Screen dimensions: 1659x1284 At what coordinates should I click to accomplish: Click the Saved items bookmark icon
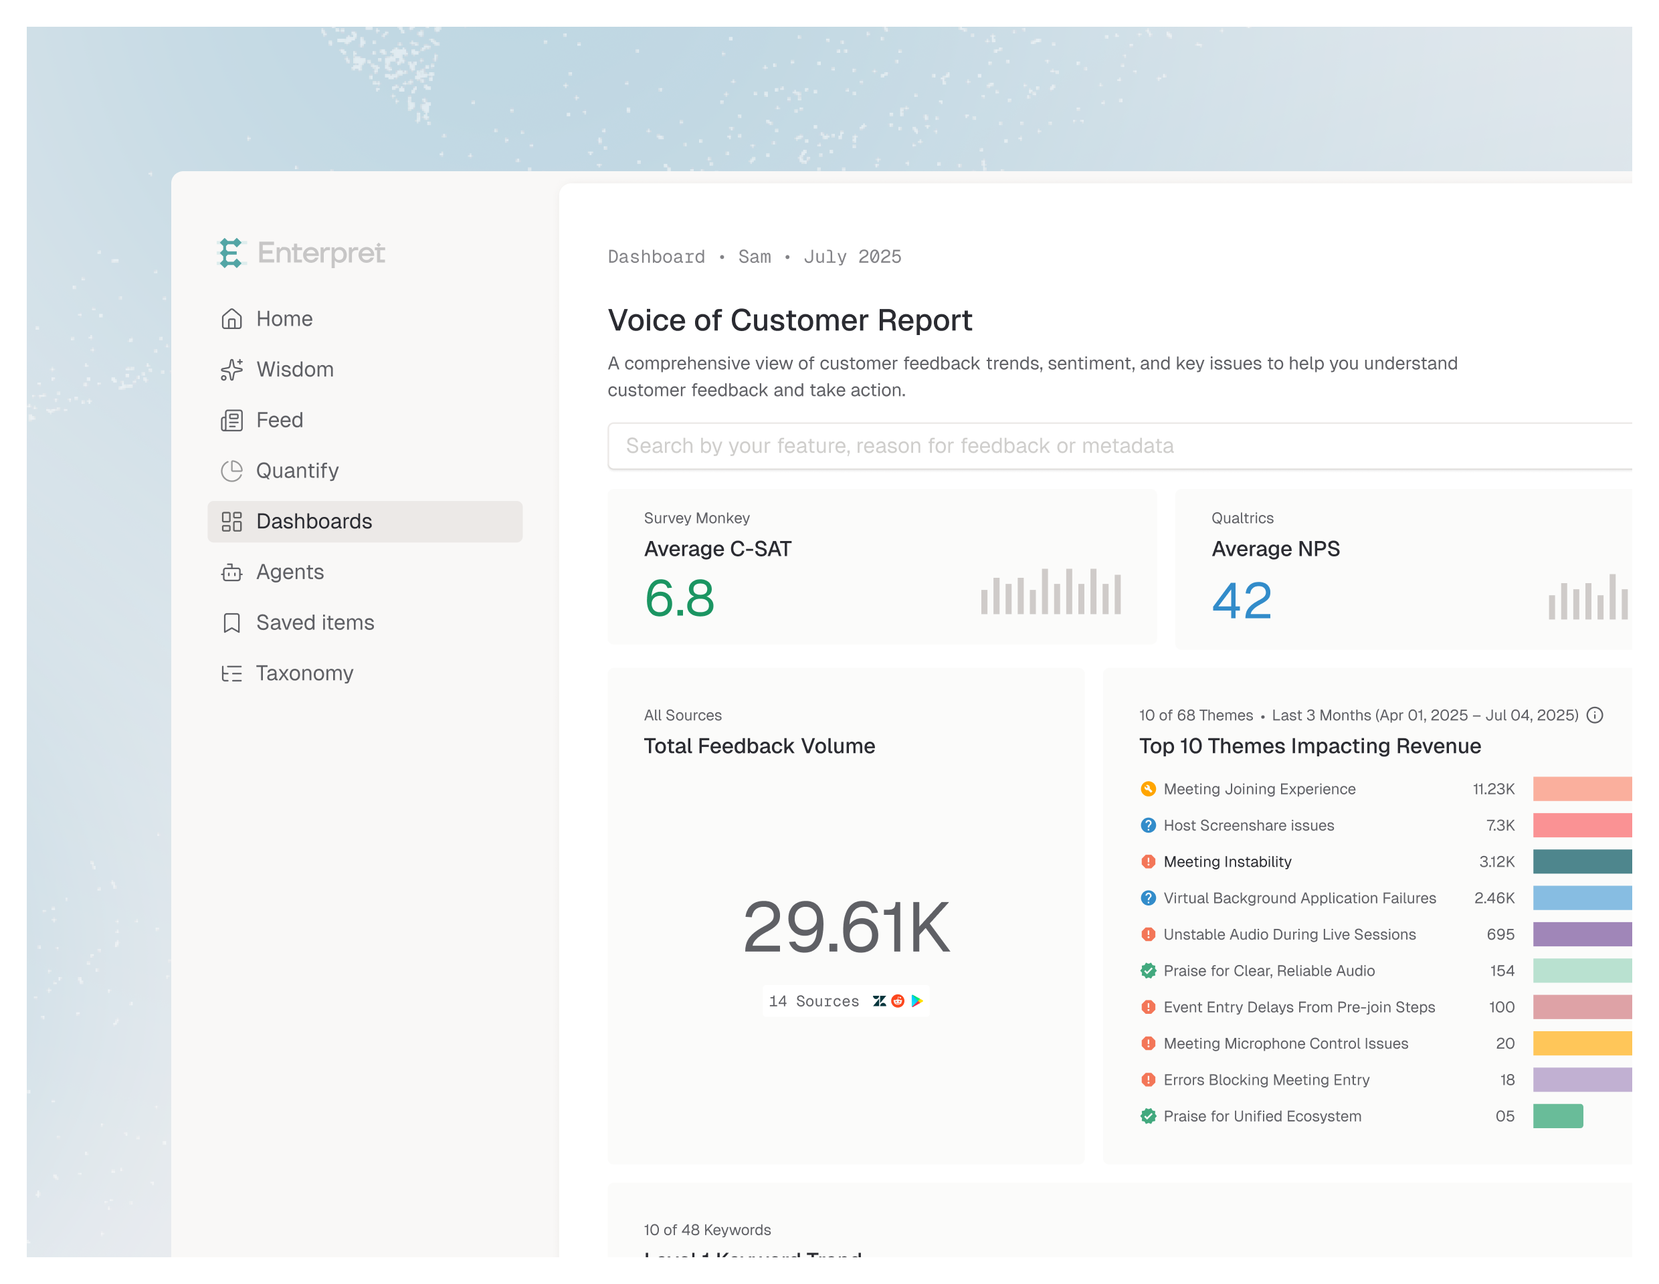pyautogui.click(x=231, y=623)
